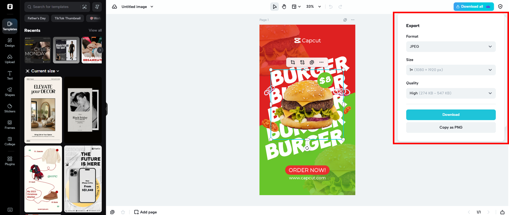Click the expand pages icon at bottom right

(502, 212)
